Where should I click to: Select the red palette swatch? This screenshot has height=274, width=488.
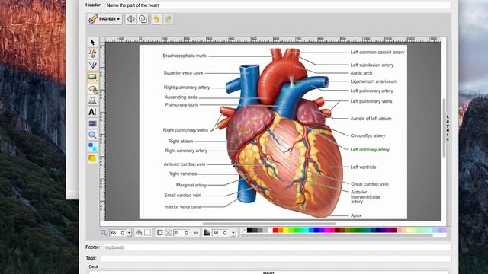(x=275, y=230)
